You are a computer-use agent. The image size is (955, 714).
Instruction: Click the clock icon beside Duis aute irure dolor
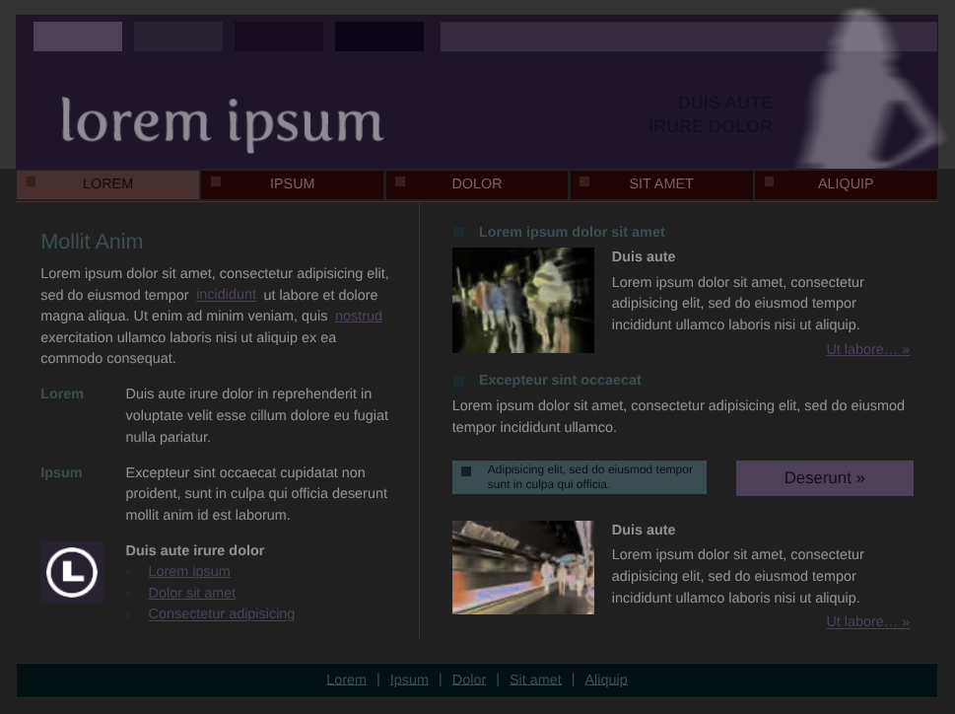(72, 572)
